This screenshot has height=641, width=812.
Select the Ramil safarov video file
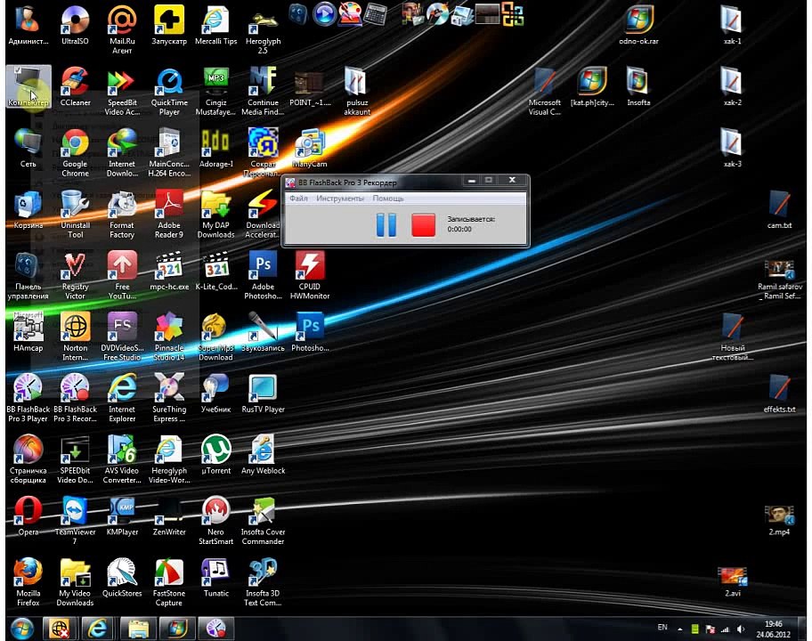click(x=779, y=280)
